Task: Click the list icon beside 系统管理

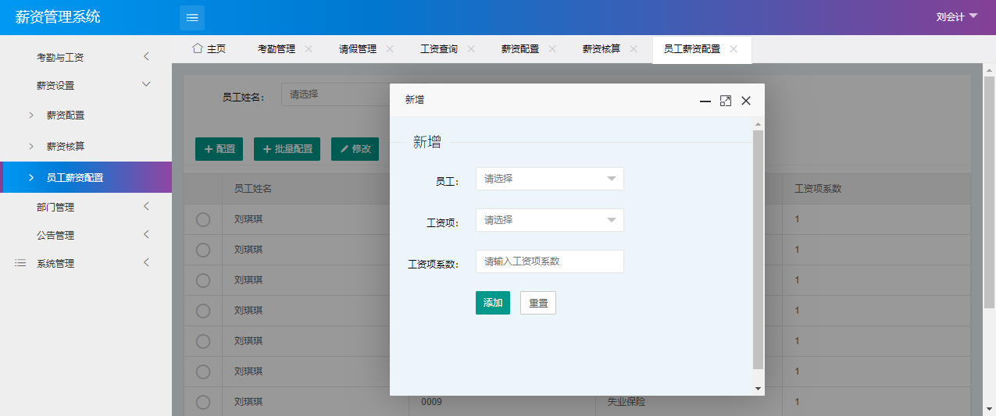Action: (x=20, y=264)
